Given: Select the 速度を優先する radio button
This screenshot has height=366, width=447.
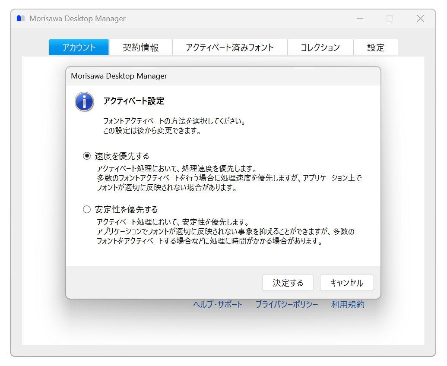Looking at the screenshot, I should pos(87,156).
